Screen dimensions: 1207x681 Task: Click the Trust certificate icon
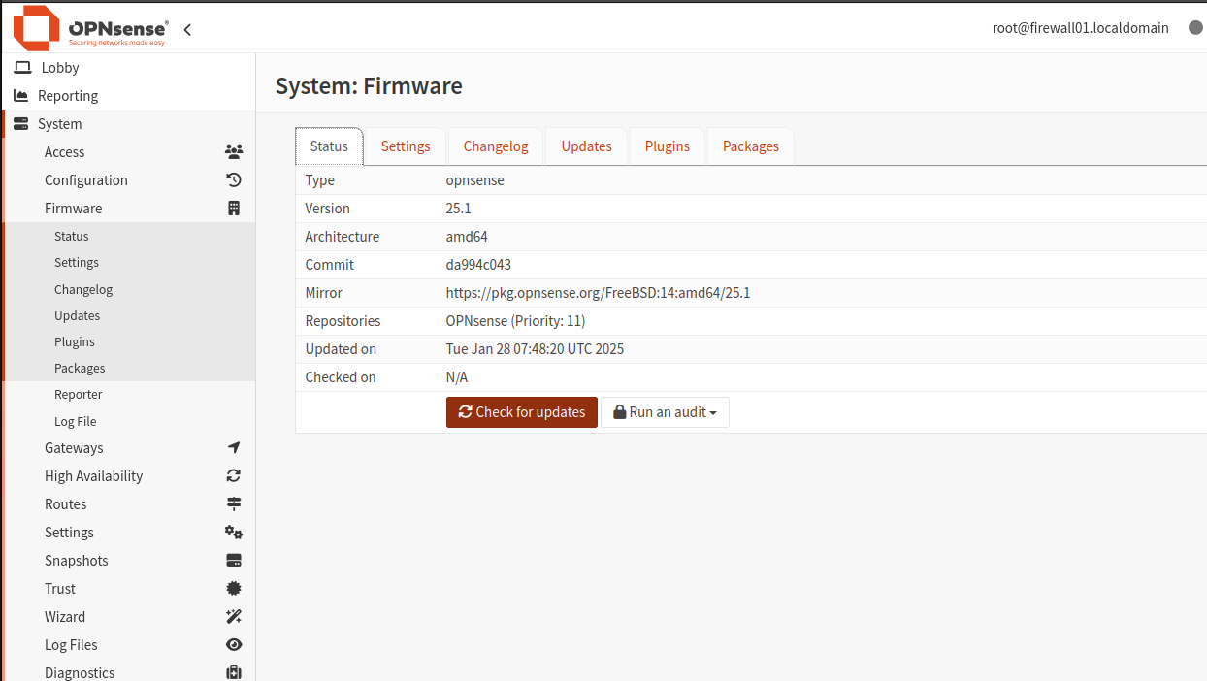pos(234,589)
